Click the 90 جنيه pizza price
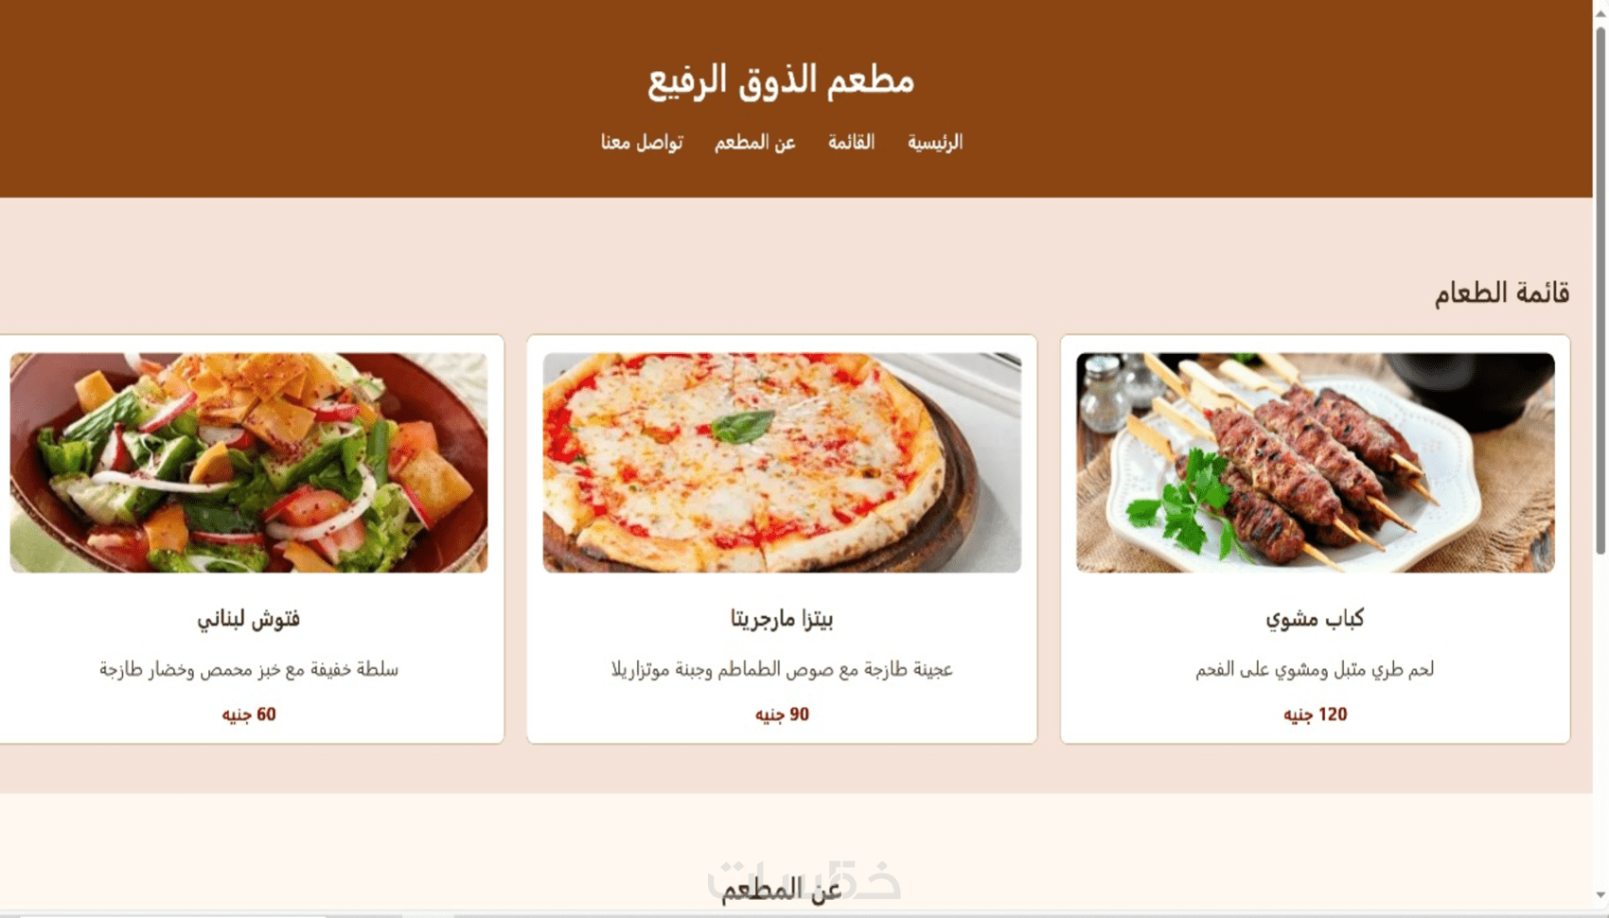Viewport: 1609px width, 918px height. point(782,715)
